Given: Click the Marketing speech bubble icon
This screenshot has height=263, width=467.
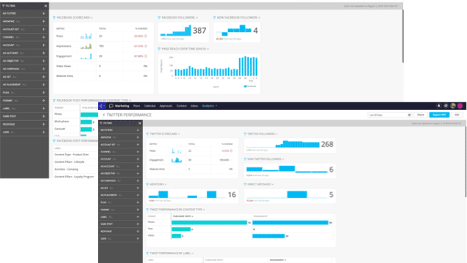Looking at the screenshot, I should pyautogui.click(x=111, y=106).
